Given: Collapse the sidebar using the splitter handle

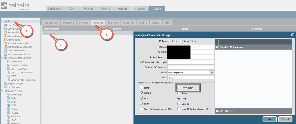Looking at the screenshot, I should click(x=41, y=103).
